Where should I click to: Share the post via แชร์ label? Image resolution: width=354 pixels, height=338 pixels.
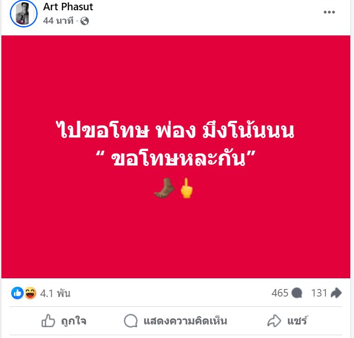click(x=297, y=321)
